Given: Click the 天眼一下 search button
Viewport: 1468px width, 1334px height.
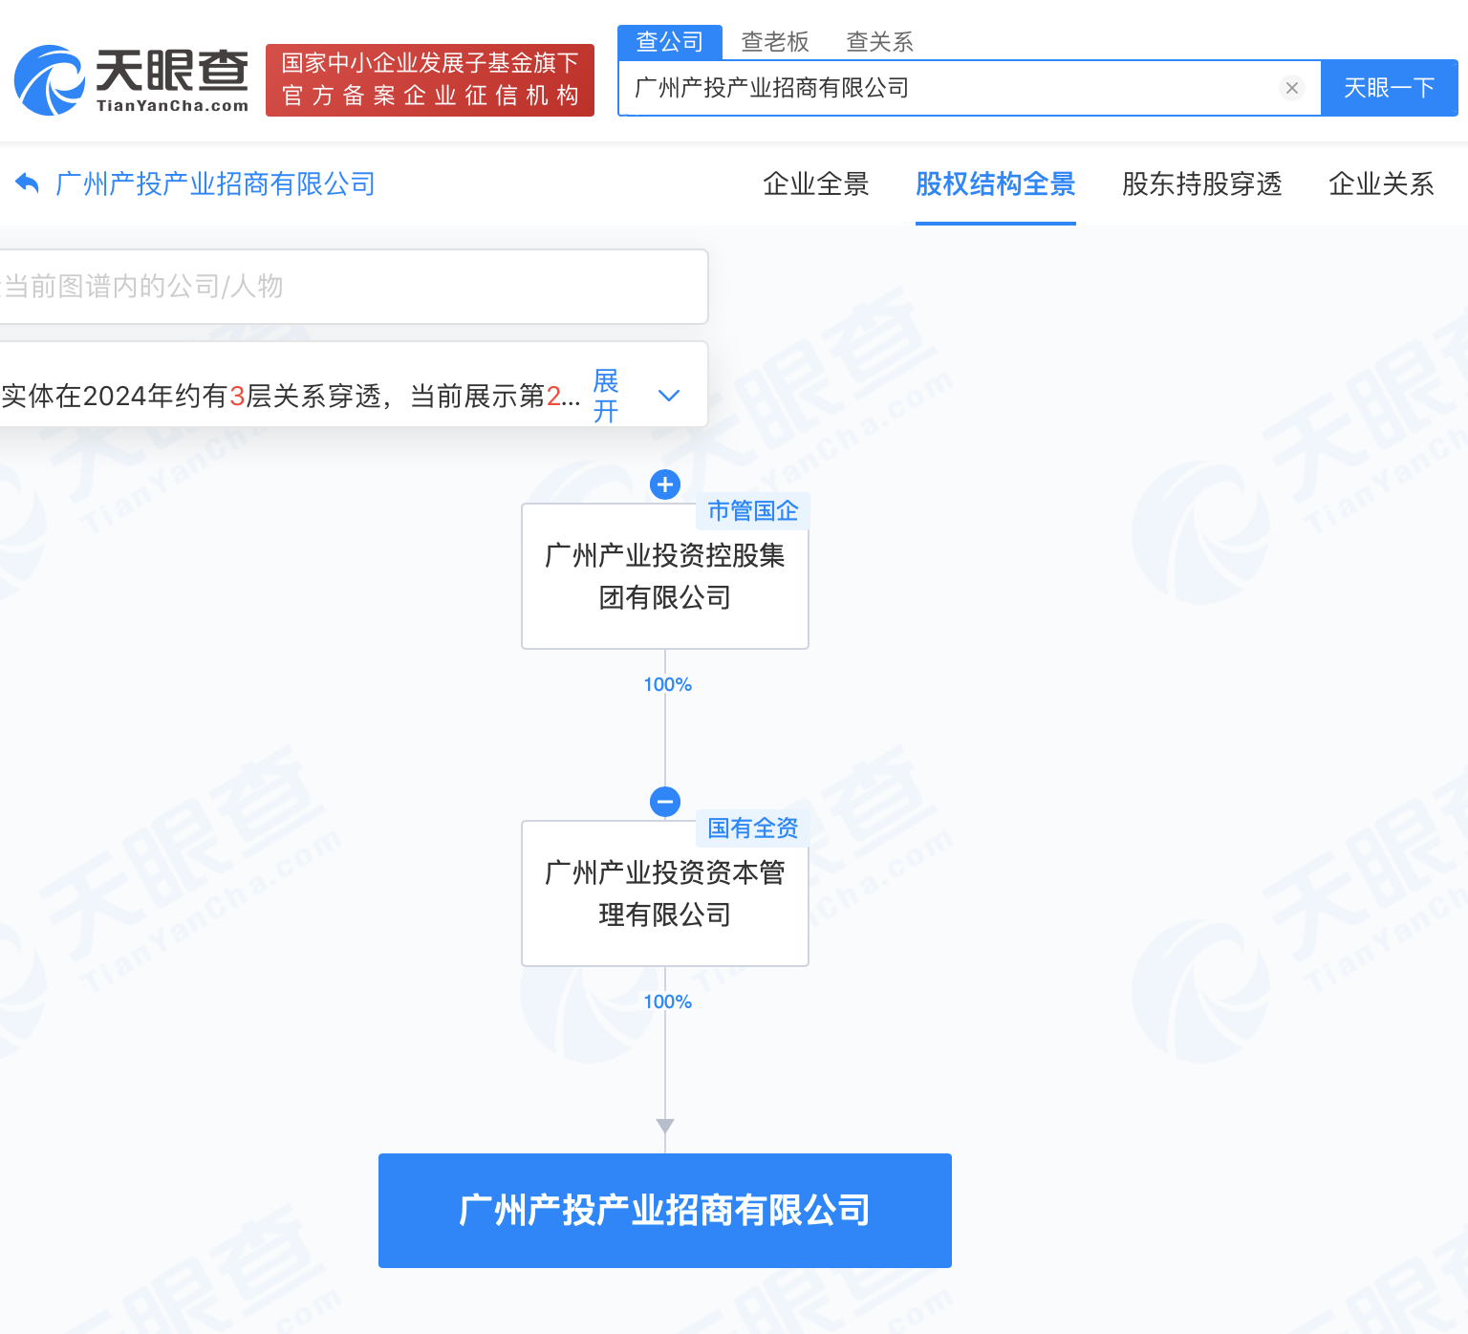Looking at the screenshot, I should [x=1389, y=88].
